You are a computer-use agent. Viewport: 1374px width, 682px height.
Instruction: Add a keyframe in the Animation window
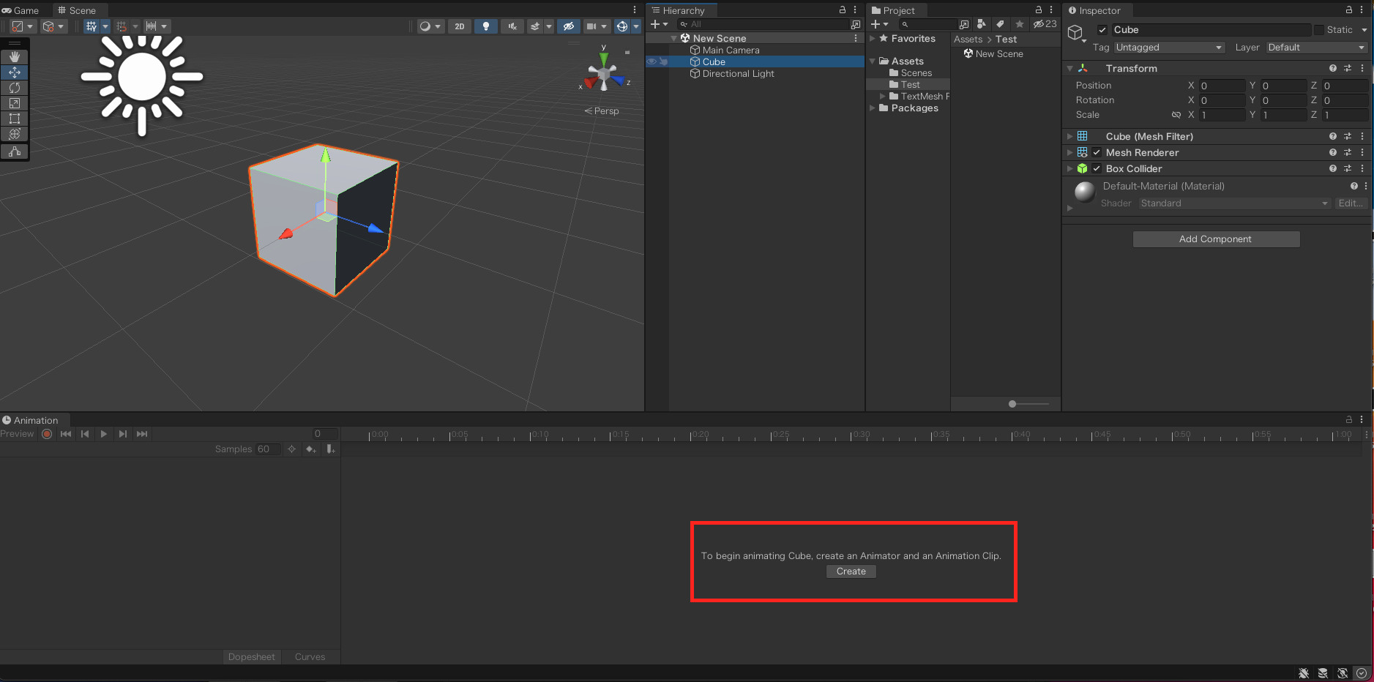pos(311,449)
